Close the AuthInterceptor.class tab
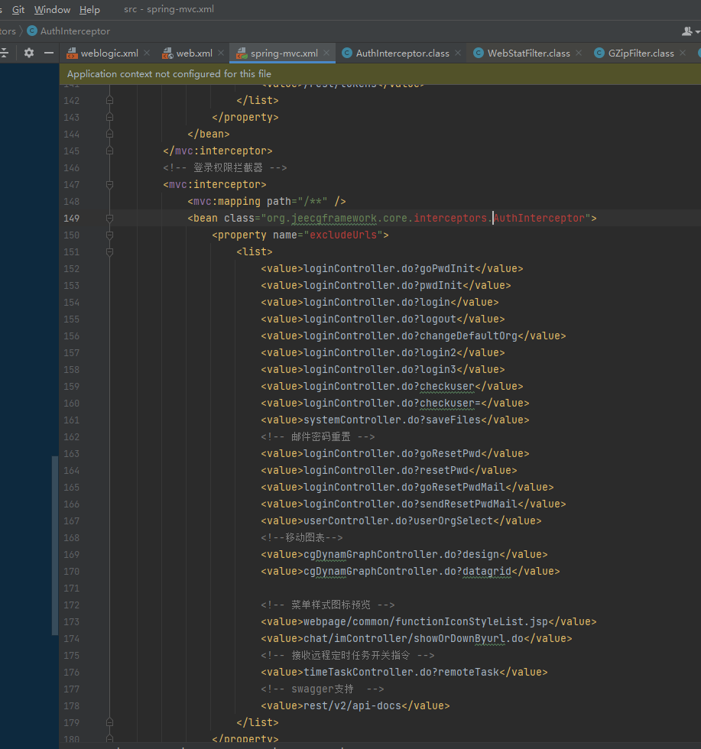This screenshot has height=749, width=701. coord(458,53)
